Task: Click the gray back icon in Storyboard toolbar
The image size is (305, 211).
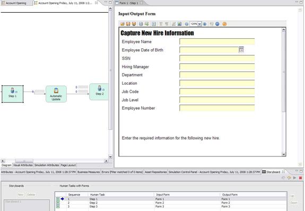Action: click(283, 178)
